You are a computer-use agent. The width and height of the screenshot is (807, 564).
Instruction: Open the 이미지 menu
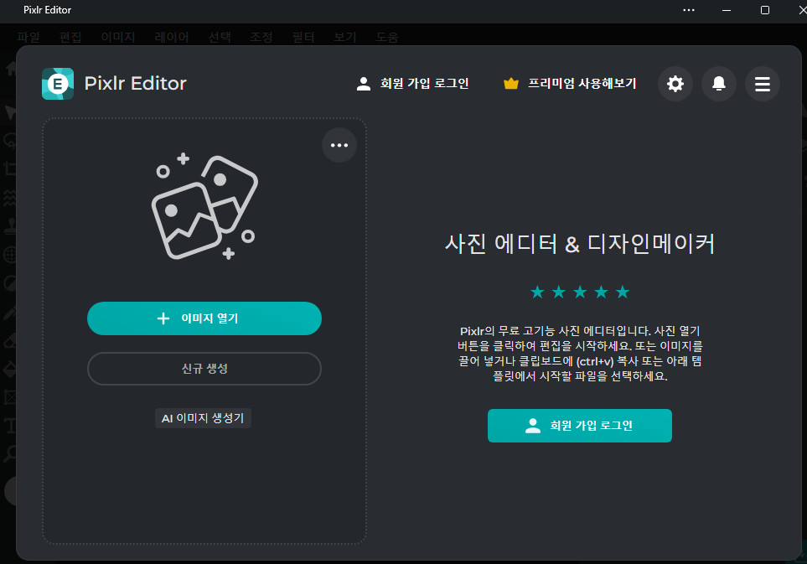coord(118,37)
